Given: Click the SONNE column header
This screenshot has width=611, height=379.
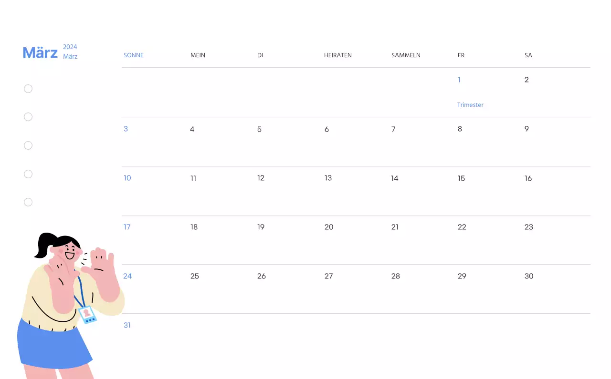Looking at the screenshot, I should tap(134, 55).
